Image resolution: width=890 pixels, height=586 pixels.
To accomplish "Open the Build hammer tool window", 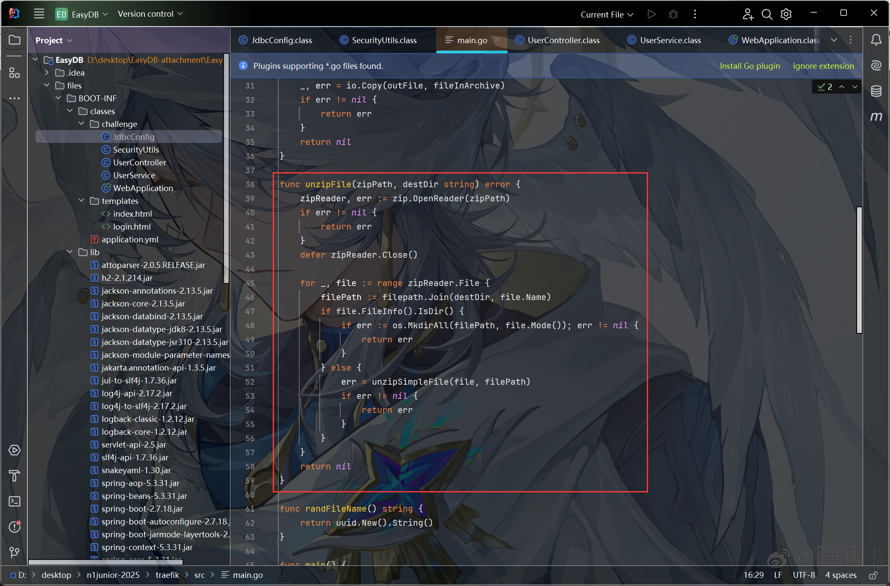I will pyautogui.click(x=15, y=476).
